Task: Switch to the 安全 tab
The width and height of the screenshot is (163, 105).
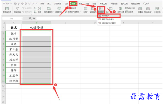Action: (x=94, y=4)
